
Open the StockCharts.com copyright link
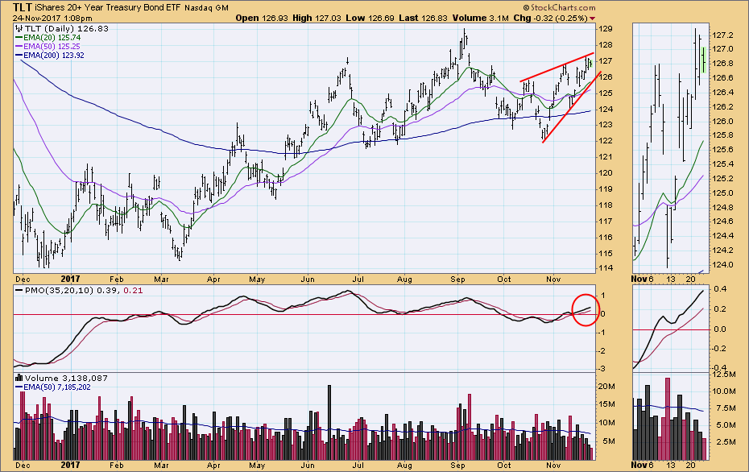(559, 7)
